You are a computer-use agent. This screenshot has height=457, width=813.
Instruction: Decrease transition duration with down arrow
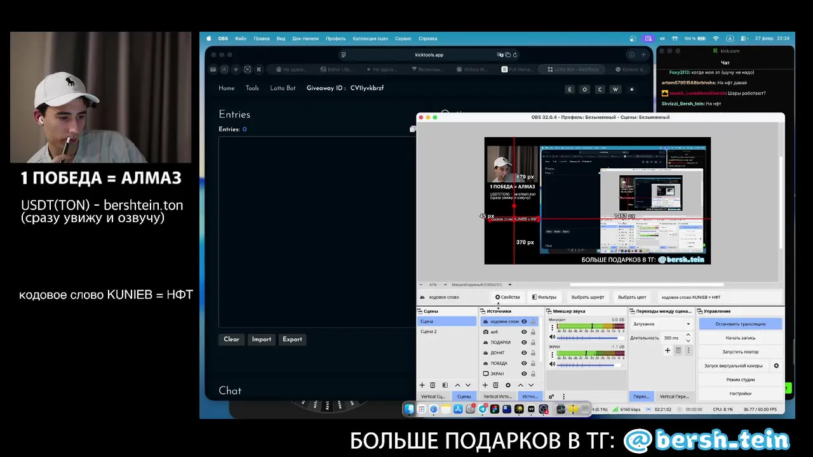tap(689, 340)
